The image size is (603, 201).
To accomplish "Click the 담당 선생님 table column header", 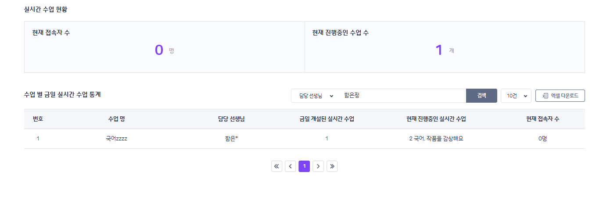I will tap(231, 119).
